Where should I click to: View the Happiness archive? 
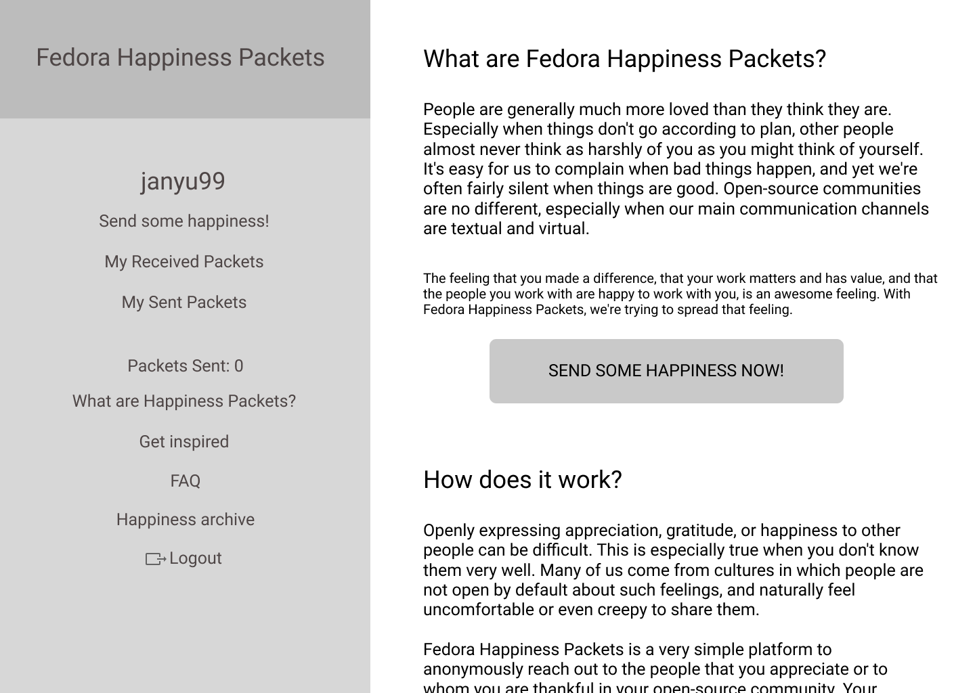point(185,520)
